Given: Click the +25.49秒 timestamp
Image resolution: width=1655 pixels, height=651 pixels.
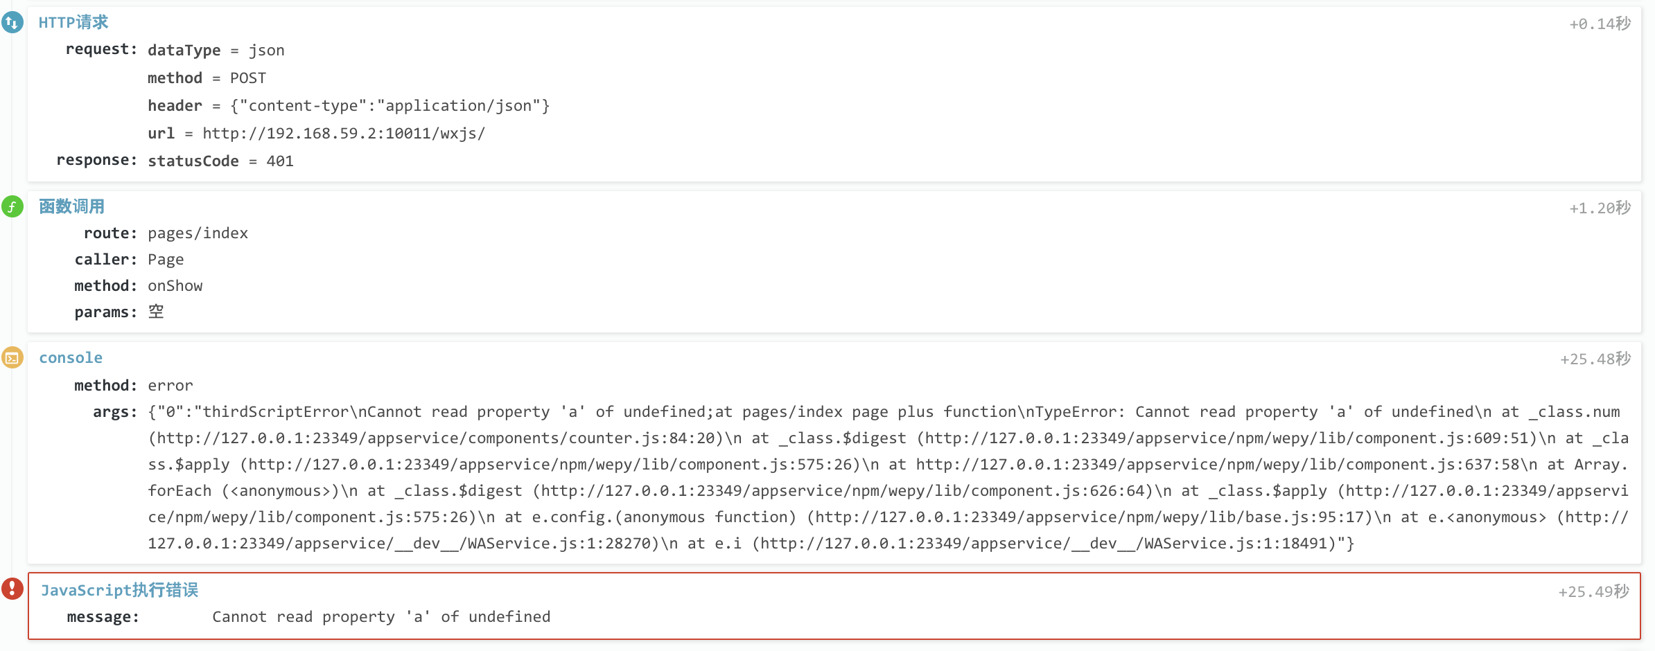Looking at the screenshot, I should point(1594,592).
